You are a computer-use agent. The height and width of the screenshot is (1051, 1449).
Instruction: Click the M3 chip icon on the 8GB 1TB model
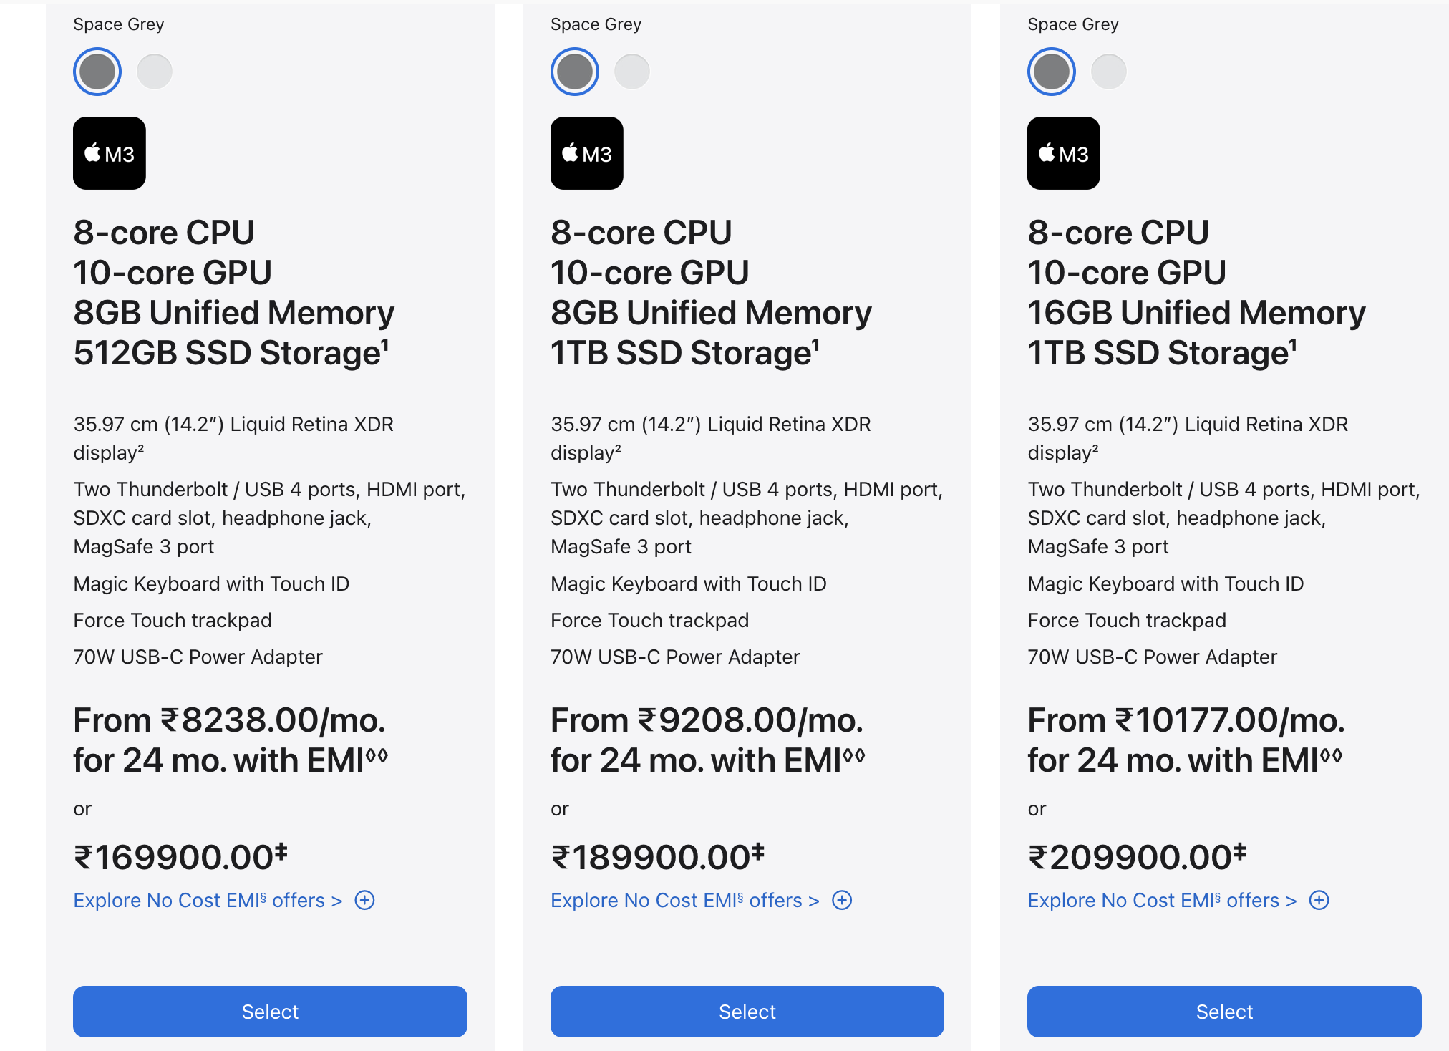click(586, 153)
